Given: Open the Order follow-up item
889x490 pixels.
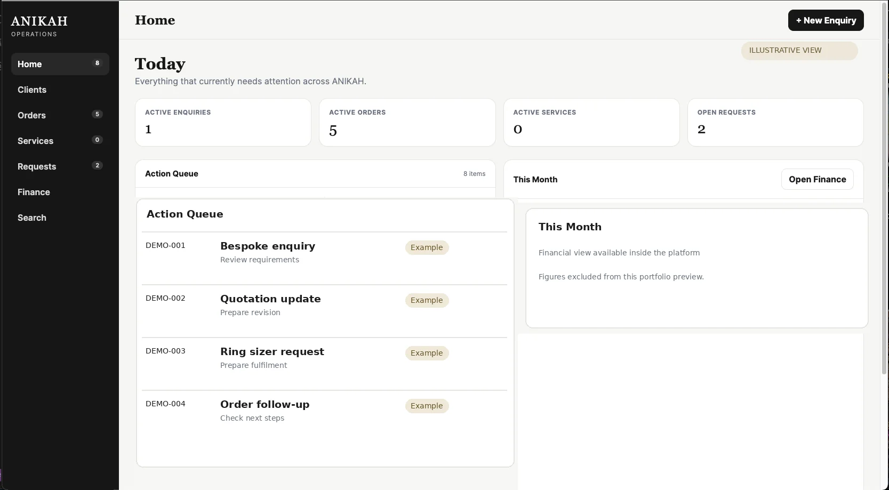Looking at the screenshot, I should (324, 416).
